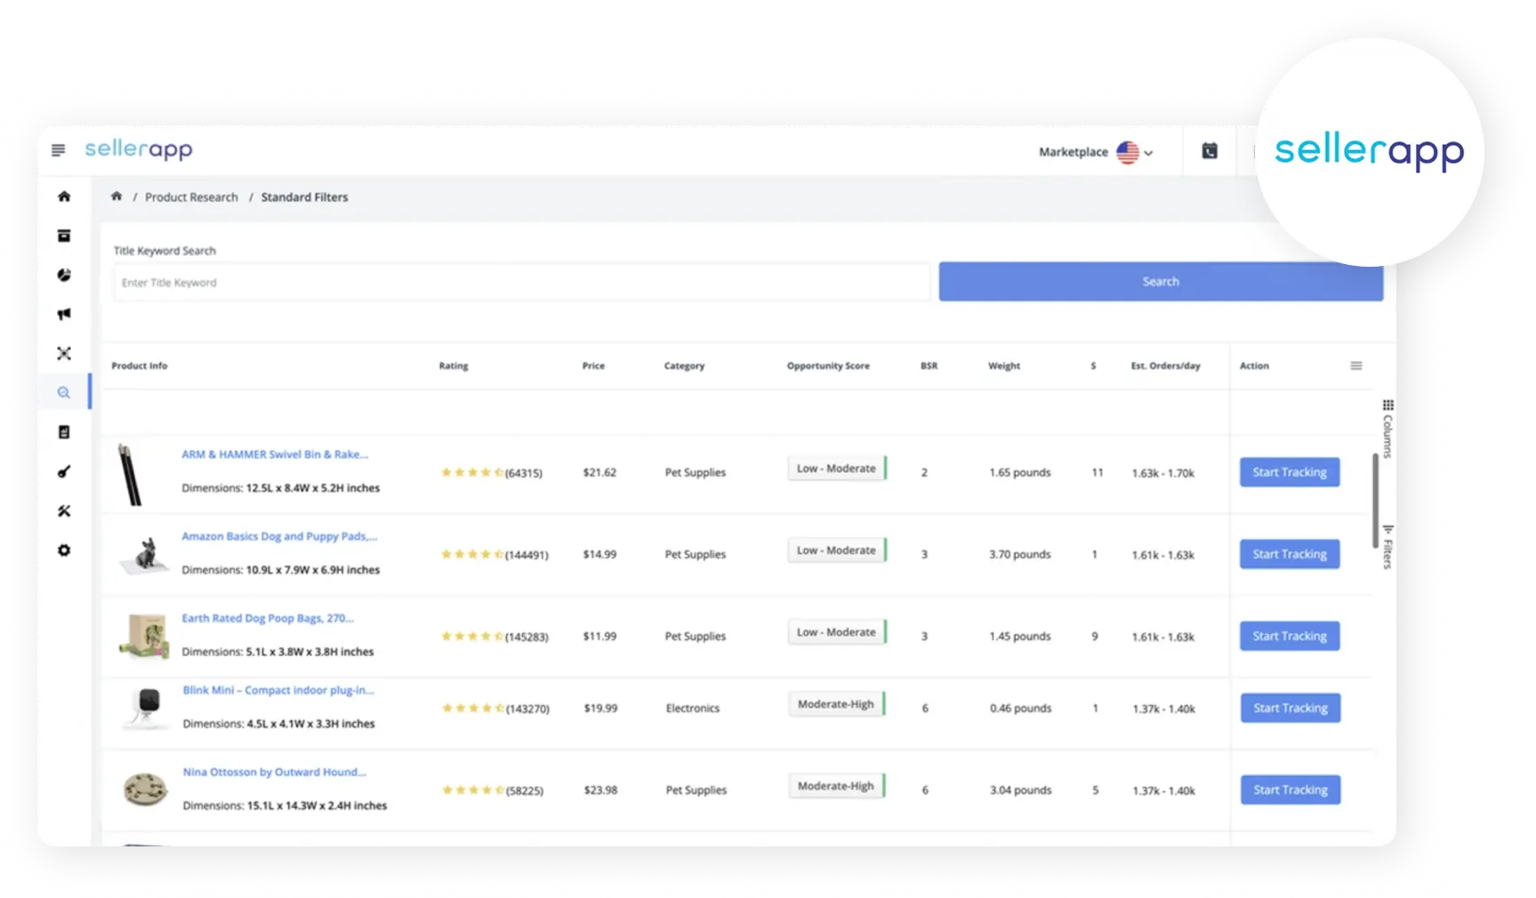This screenshot has height=898, width=1536.
Task: Open the report document icon in the sidebar
Action: (x=64, y=432)
